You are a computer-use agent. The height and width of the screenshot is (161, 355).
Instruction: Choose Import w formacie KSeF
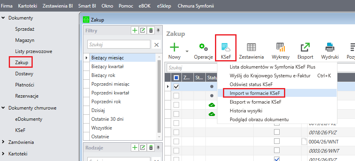[x=254, y=92]
